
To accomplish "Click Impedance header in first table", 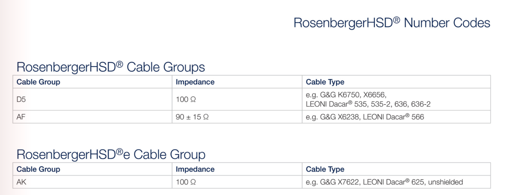I will coord(195,82).
